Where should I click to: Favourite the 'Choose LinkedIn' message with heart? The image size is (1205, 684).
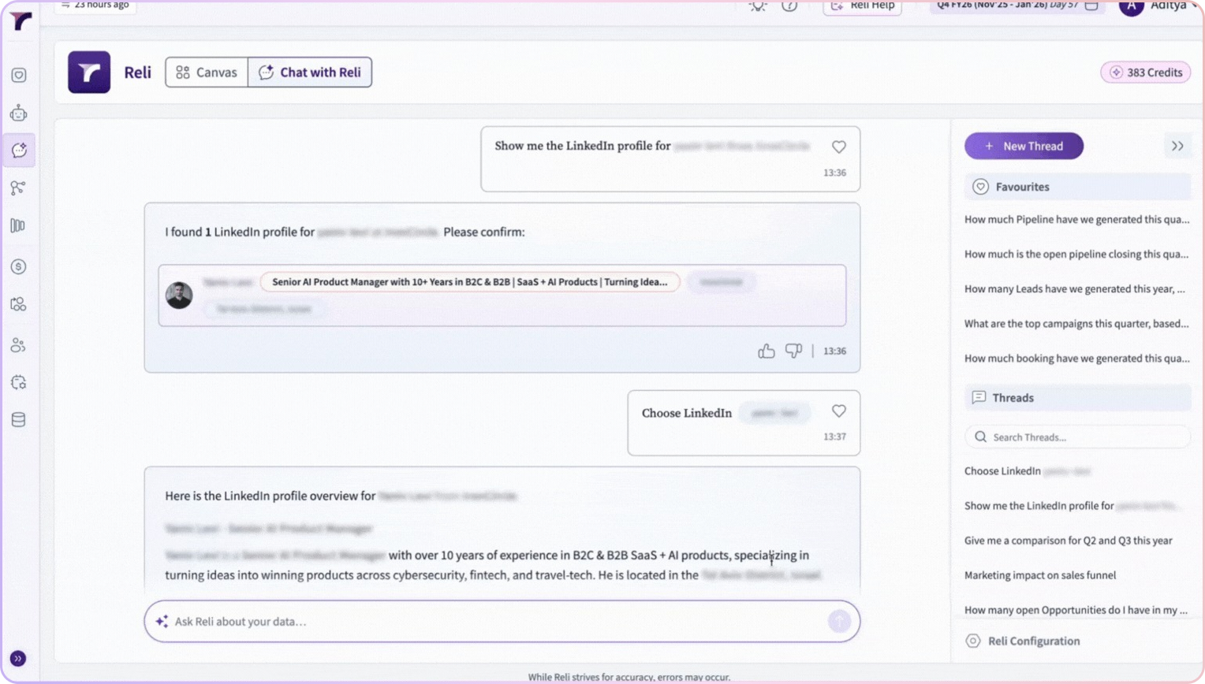click(839, 411)
